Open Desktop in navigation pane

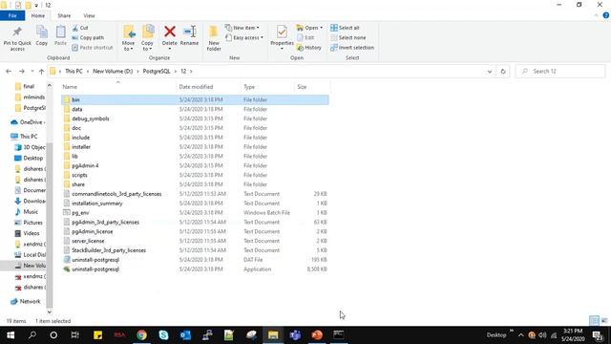pyautogui.click(x=29, y=158)
